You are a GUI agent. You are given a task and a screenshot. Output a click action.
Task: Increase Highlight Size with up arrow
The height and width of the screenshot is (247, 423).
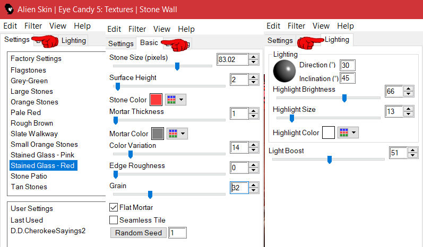click(409, 109)
